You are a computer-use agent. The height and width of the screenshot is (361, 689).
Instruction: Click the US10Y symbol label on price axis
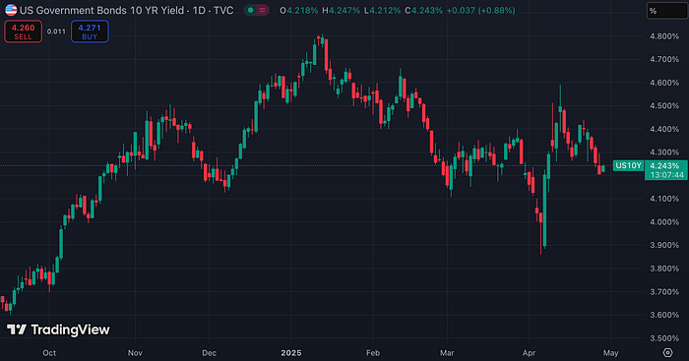pos(628,165)
